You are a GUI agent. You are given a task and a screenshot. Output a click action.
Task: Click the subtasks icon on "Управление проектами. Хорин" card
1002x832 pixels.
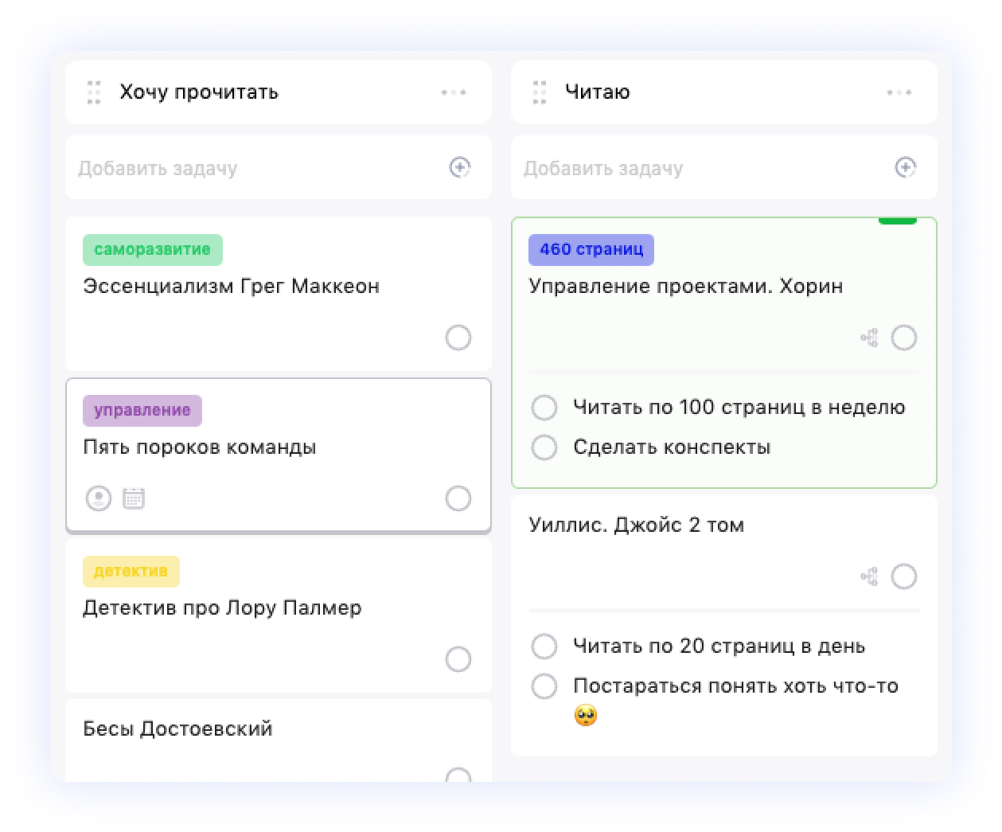(x=871, y=338)
